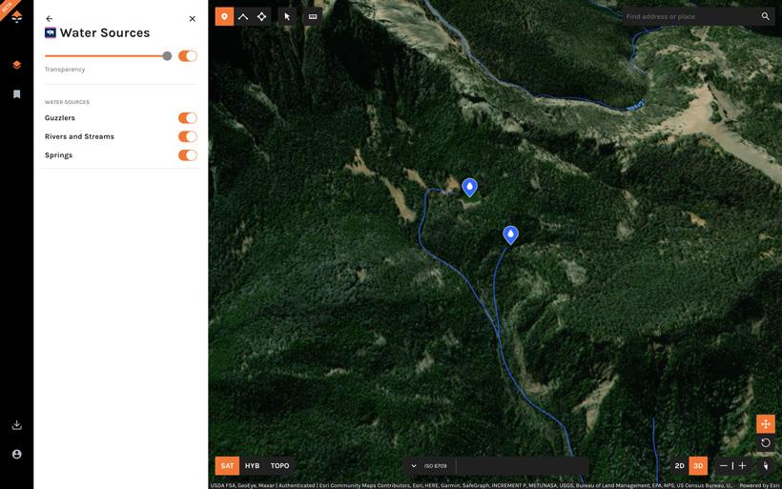Switch map to 2D view
782x489 pixels.
tap(679, 465)
